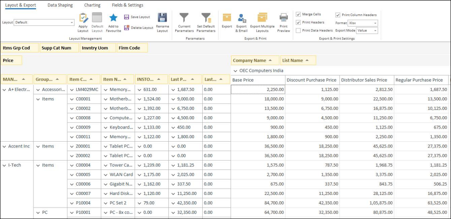Viewport: 451px width, 219px height.
Task: Open the Format Xlsx dropdown
Action: (375, 23)
